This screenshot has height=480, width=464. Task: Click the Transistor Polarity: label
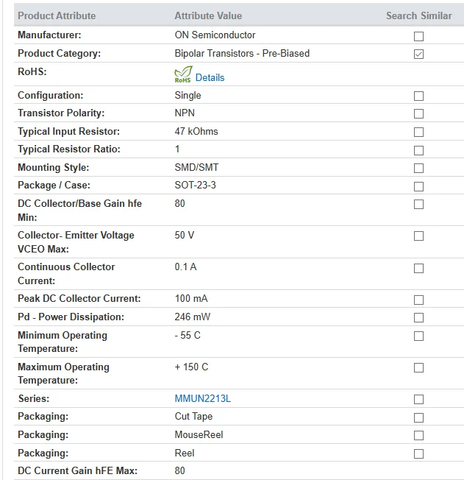click(x=61, y=113)
